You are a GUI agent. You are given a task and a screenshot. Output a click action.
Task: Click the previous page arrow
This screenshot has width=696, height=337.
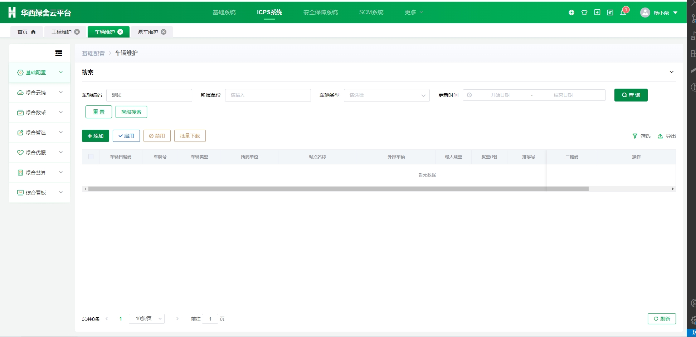pos(107,319)
